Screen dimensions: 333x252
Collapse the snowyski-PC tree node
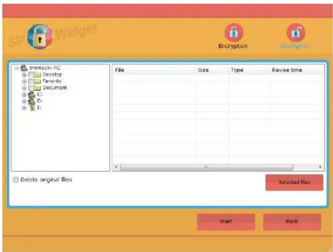[17, 68]
